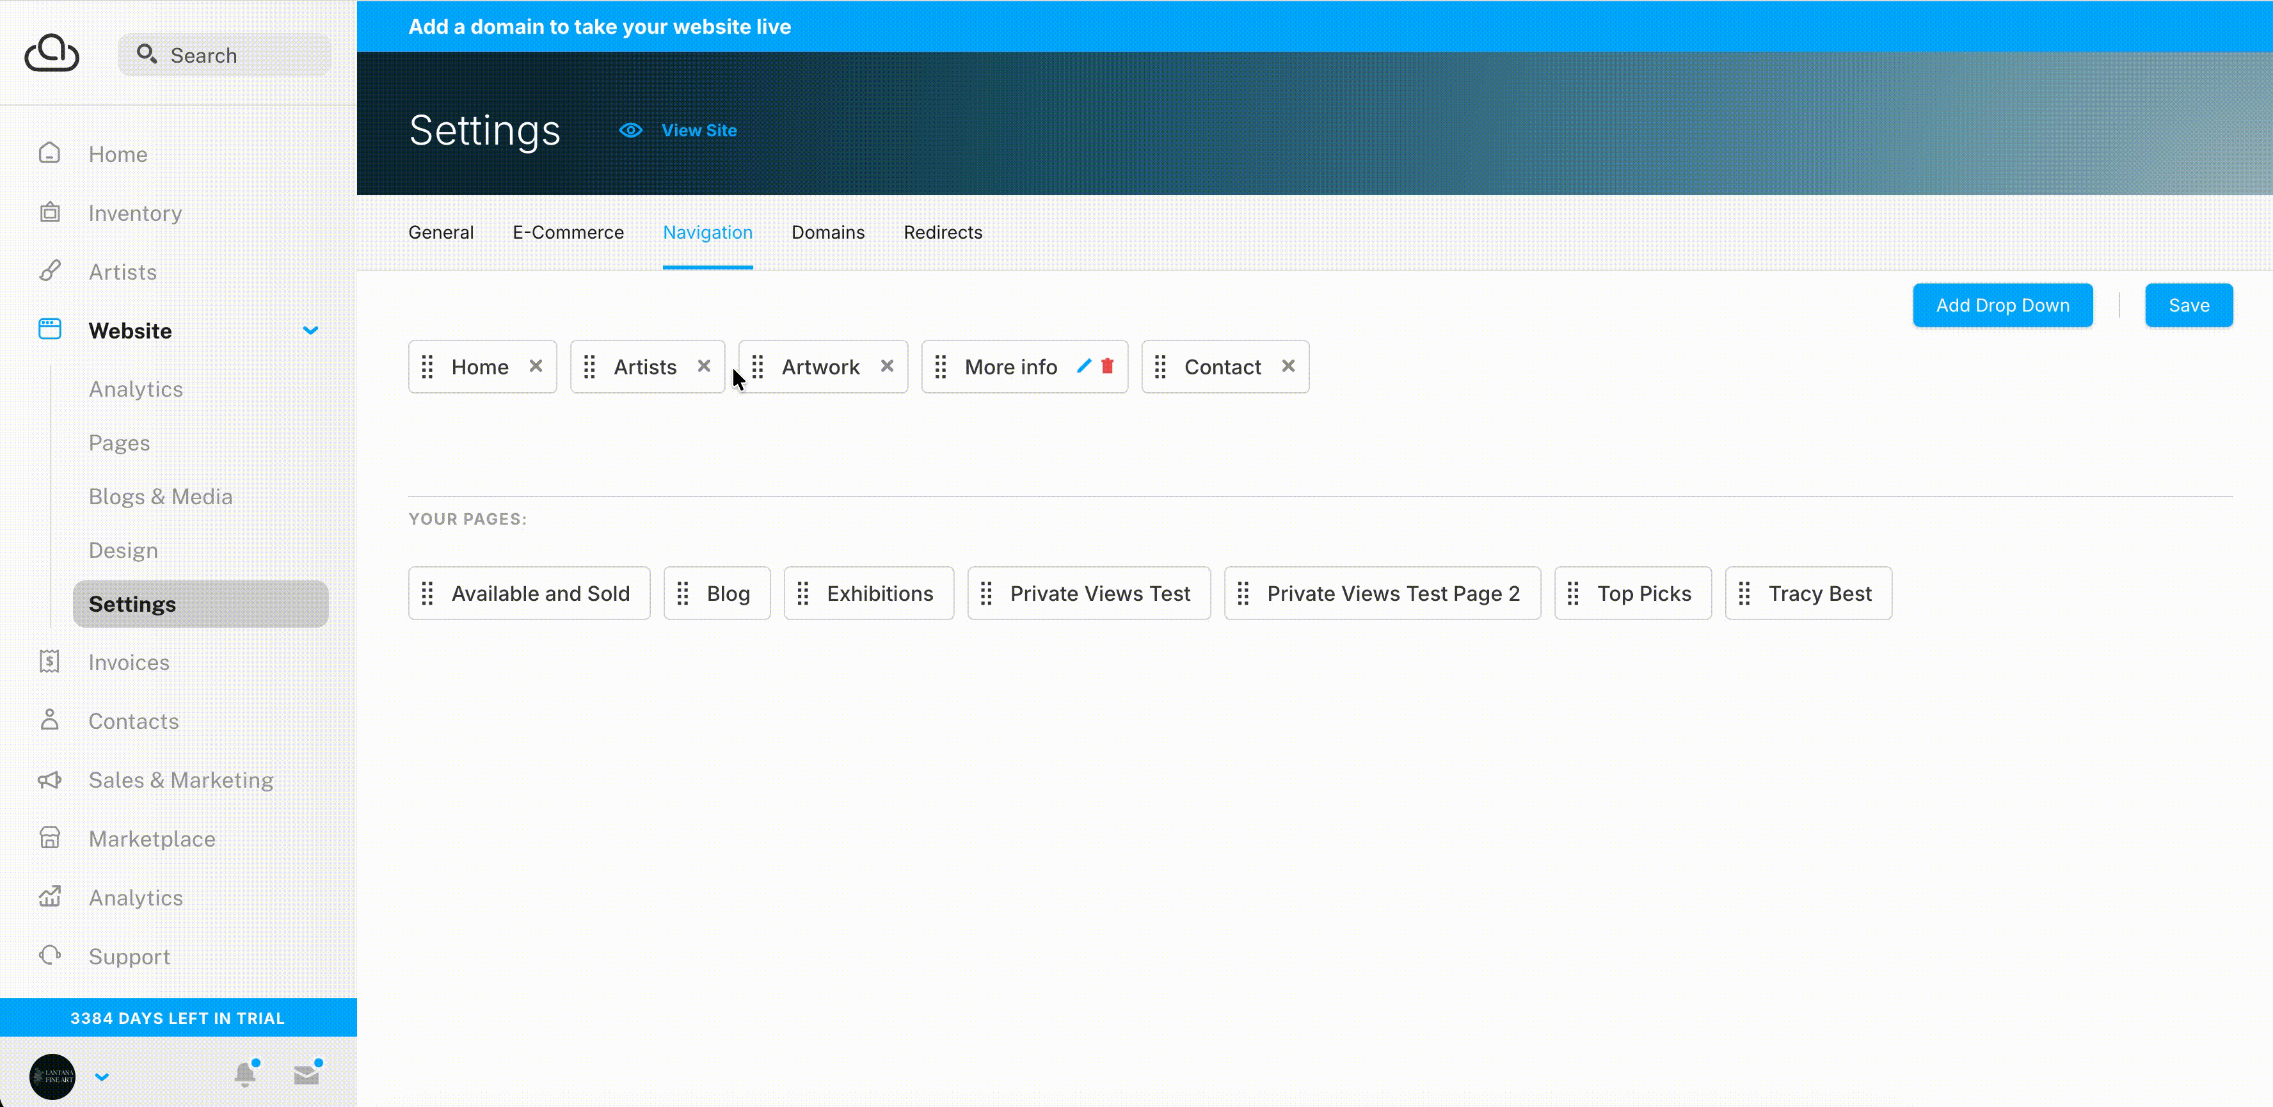
Task: Click drag handle on Blog page
Action: tap(682, 594)
